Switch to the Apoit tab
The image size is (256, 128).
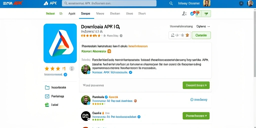(72, 13)
